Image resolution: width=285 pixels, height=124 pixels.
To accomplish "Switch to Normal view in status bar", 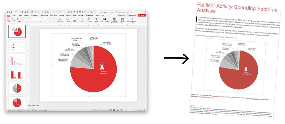I will coord(110,110).
